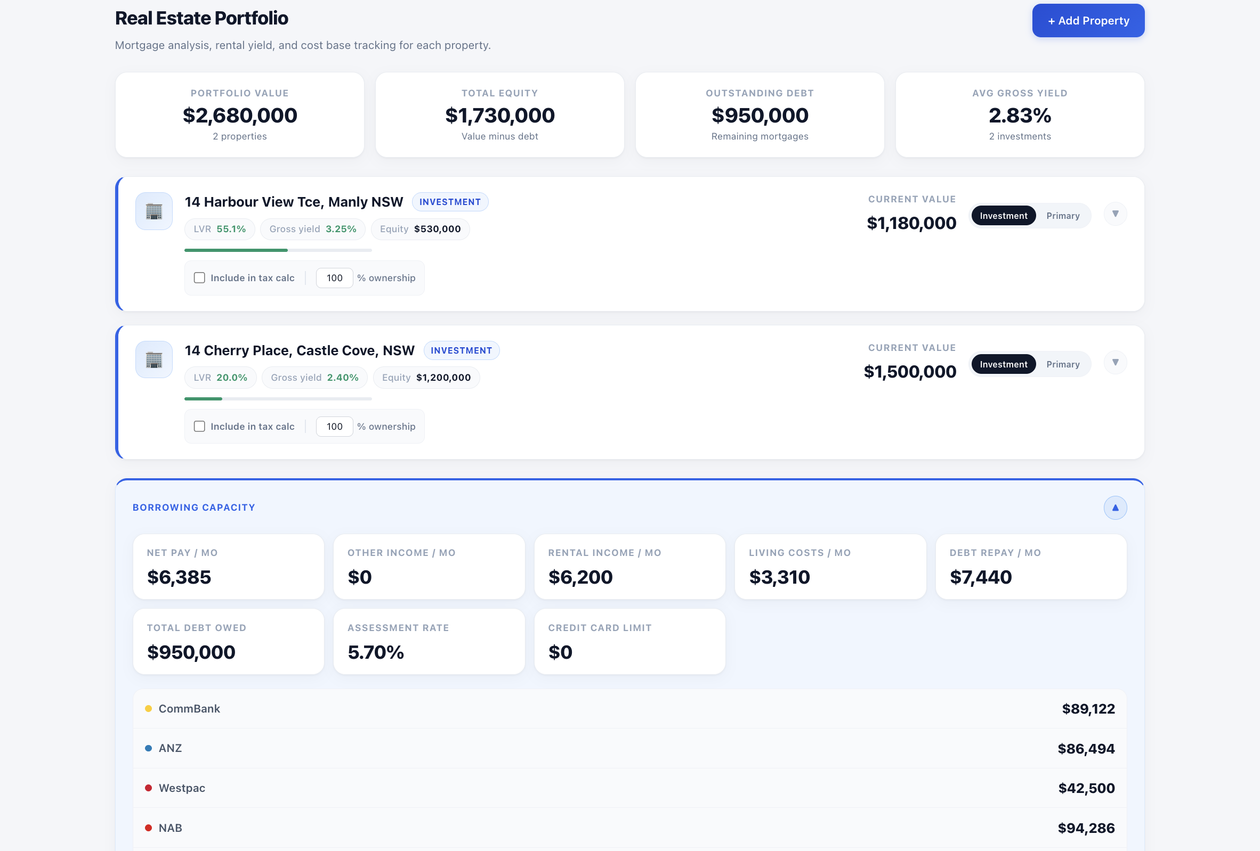The image size is (1260, 851).
Task: Click the $94,286 NAB borrowing amount
Action: pos(1086,828)
